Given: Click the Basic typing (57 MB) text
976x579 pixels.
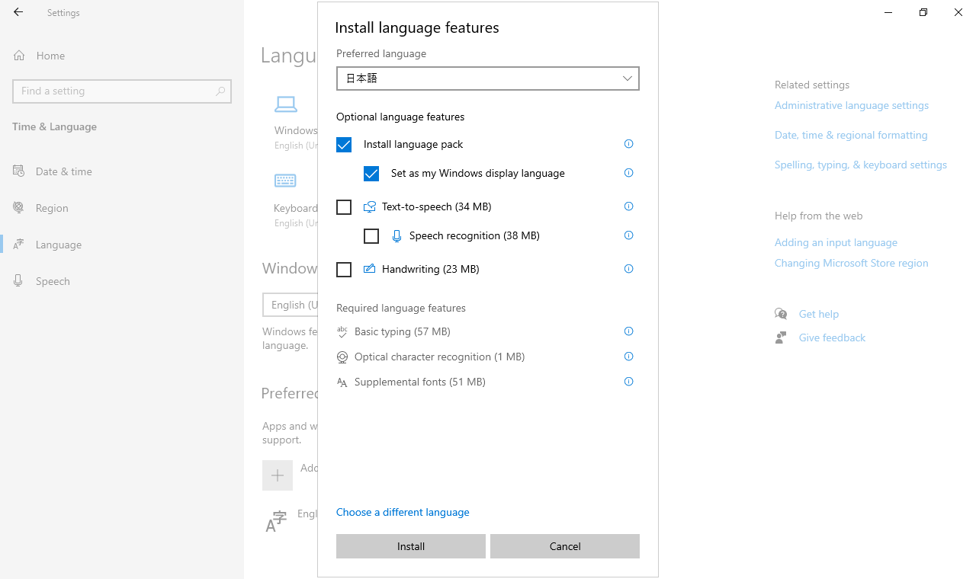Looking at the screenshot, I should coord(403,331).
